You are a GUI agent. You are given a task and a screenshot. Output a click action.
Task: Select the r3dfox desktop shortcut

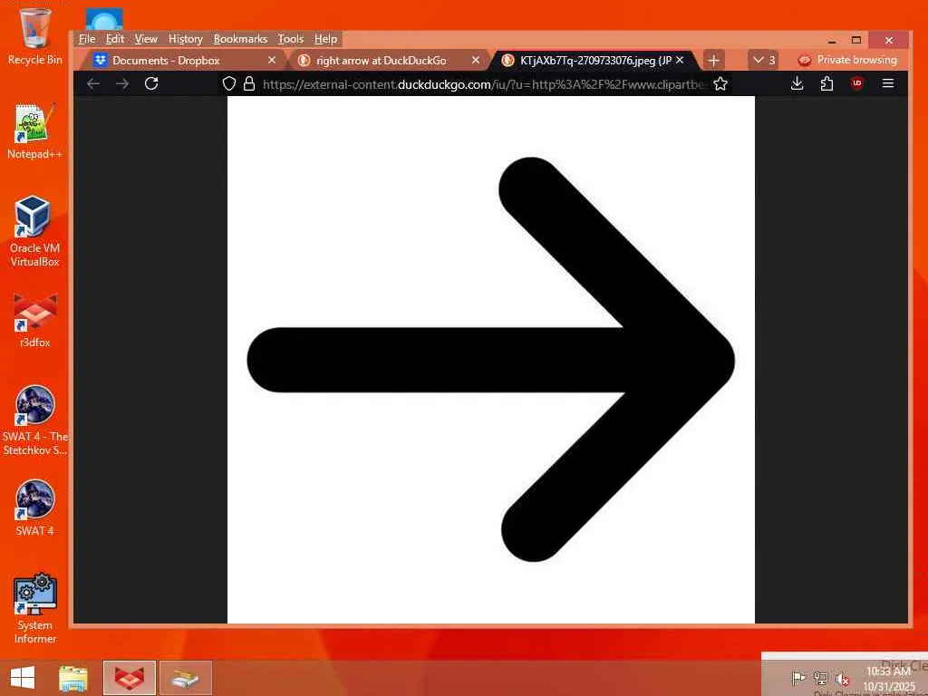click(35, 320)
